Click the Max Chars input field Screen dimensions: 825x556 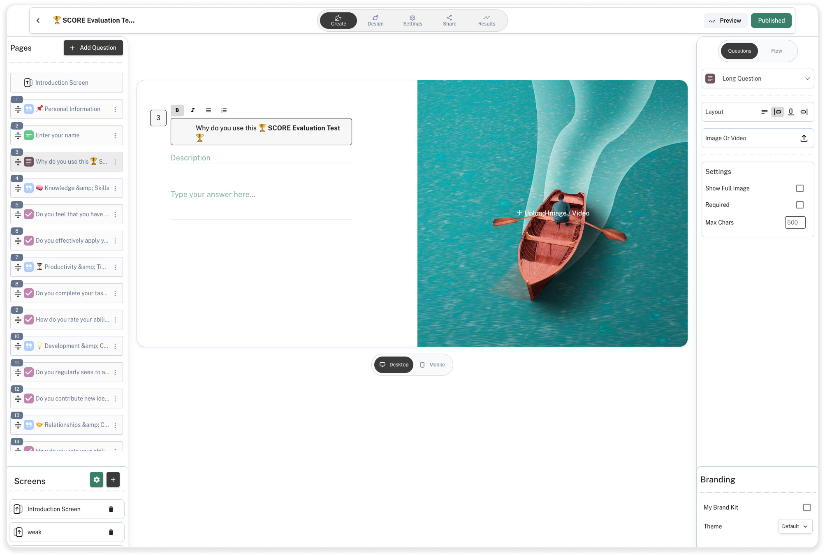pos(795,222)
